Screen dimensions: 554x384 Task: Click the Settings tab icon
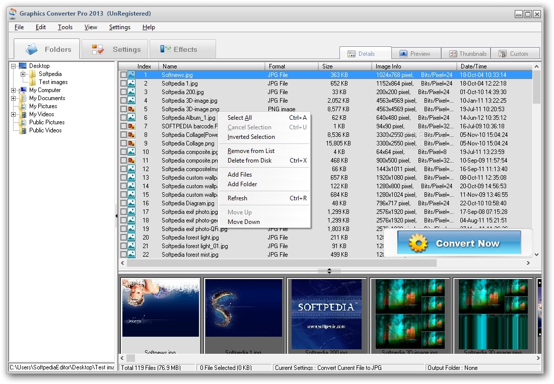[98, 49]
